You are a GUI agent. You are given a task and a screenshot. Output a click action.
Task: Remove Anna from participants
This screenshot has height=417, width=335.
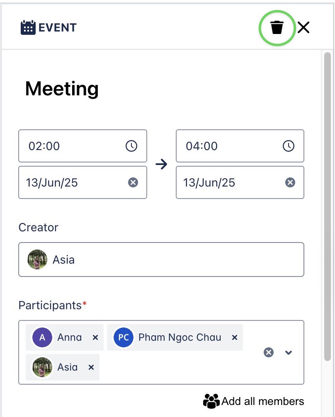pos(95,337)
